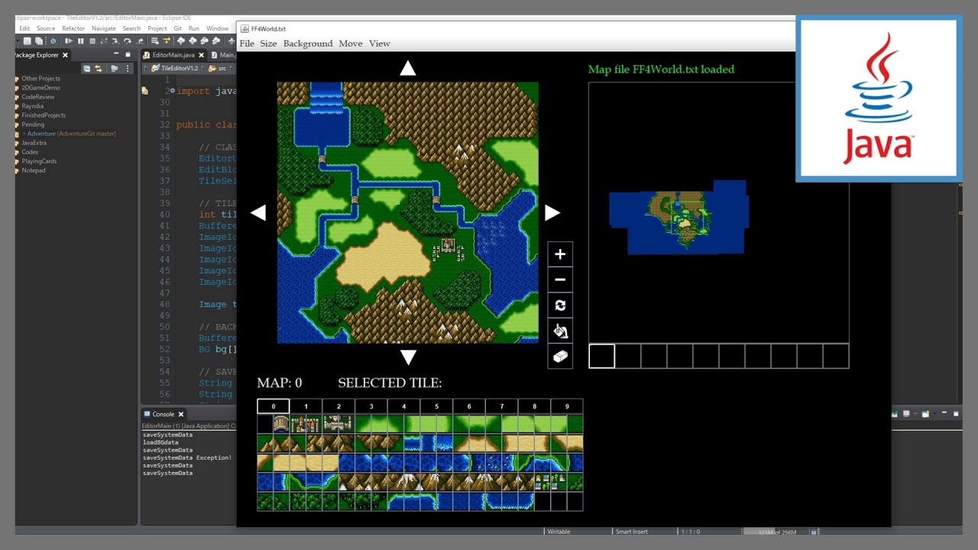The width and height of the screenshot is (978, 550).
Task: Select map tab 5
Action: point(436,406)
